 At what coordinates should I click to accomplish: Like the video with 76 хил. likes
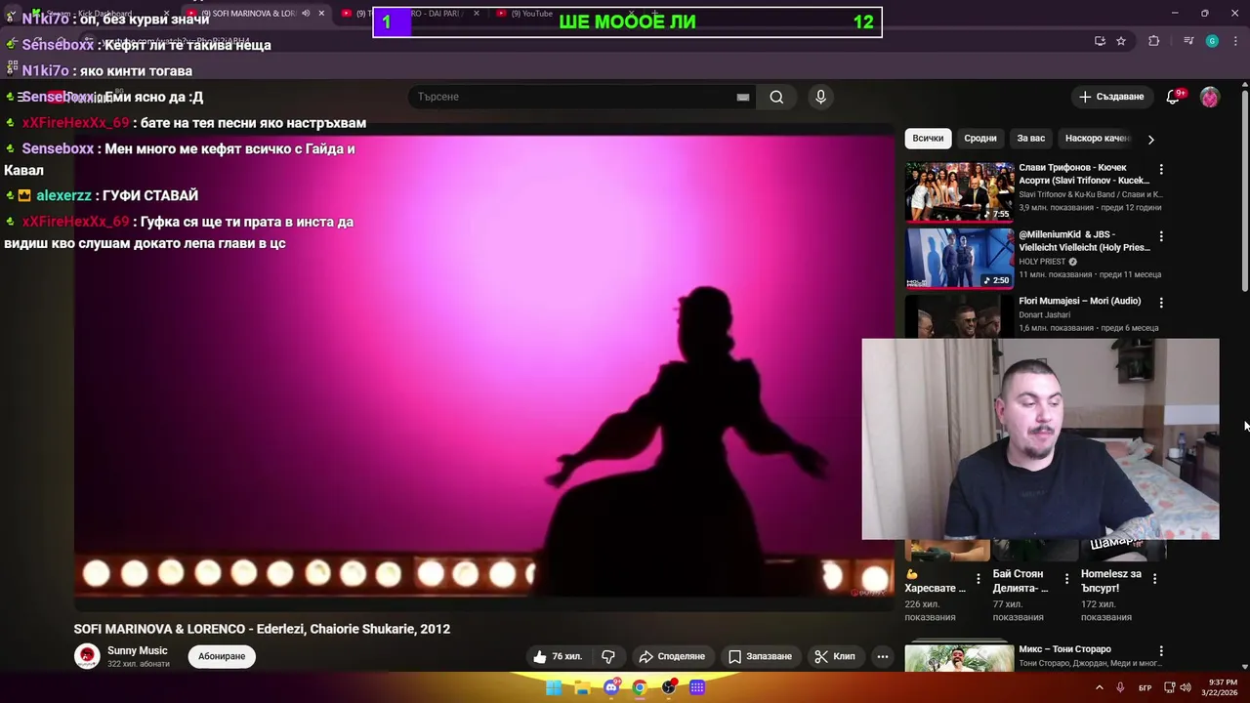(x=558, y=656)
